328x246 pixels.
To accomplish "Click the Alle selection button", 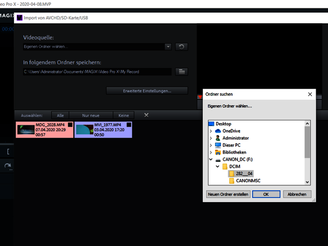I will pyautogui.click(x=60, y=116).
